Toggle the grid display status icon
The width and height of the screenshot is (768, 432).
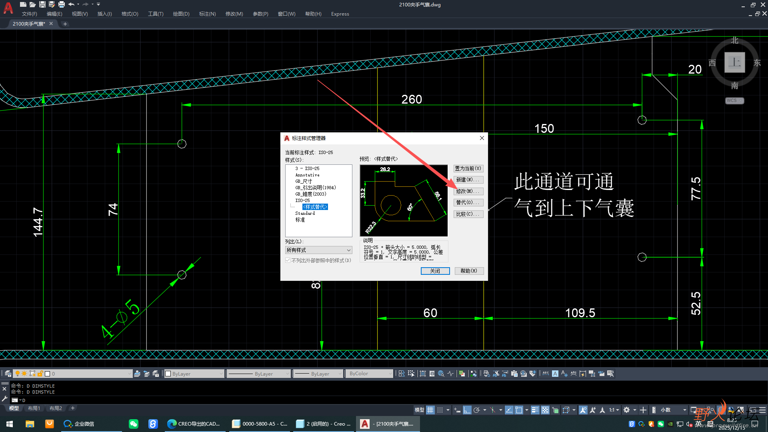point(430,410)
